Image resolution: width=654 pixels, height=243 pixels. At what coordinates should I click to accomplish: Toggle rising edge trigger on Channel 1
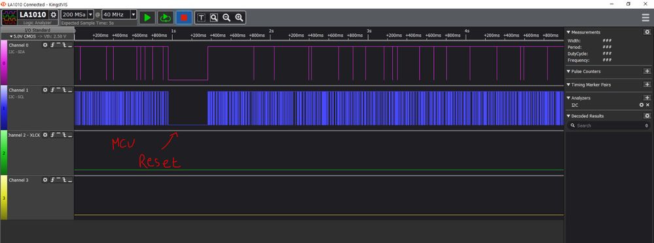52,90
